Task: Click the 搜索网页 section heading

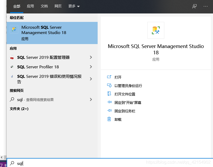Action: [17, 90]
